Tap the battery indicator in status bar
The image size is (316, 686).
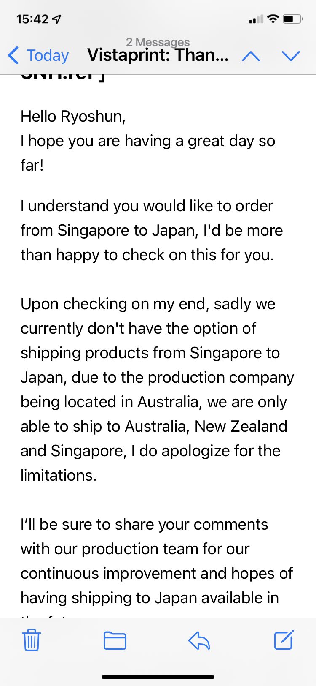[x=293, y=19]
